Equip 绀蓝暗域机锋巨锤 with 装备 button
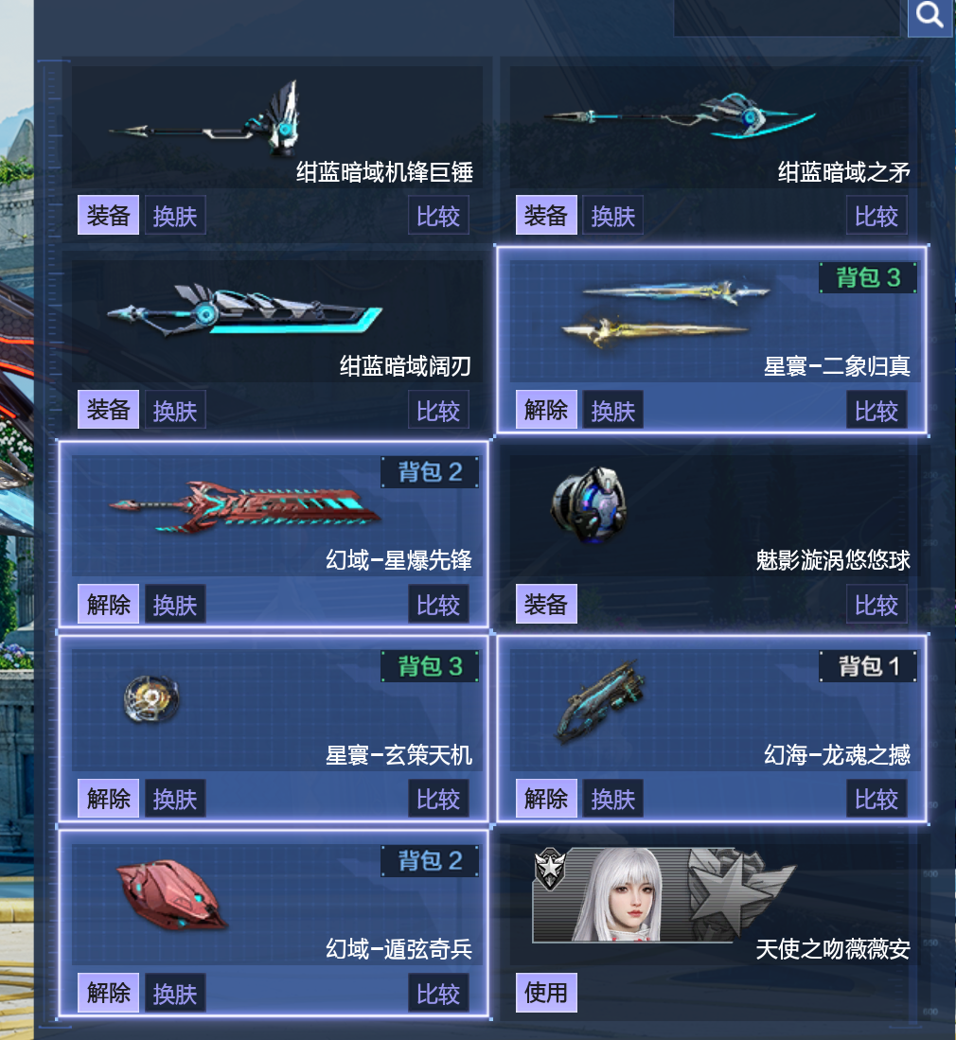Screen dimensions: 956x1040 (108, 215)
